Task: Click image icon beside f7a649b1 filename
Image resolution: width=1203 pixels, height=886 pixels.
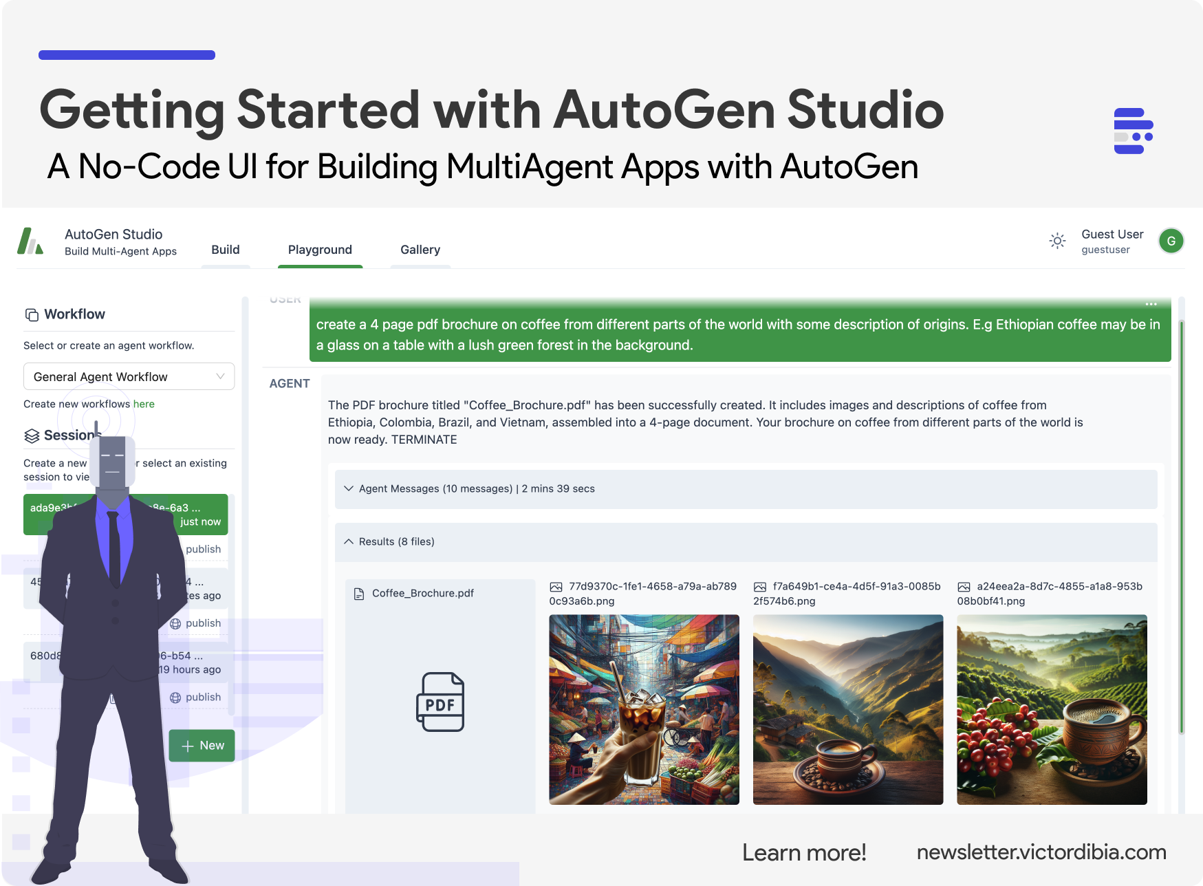Action: (x=760, y=587)
